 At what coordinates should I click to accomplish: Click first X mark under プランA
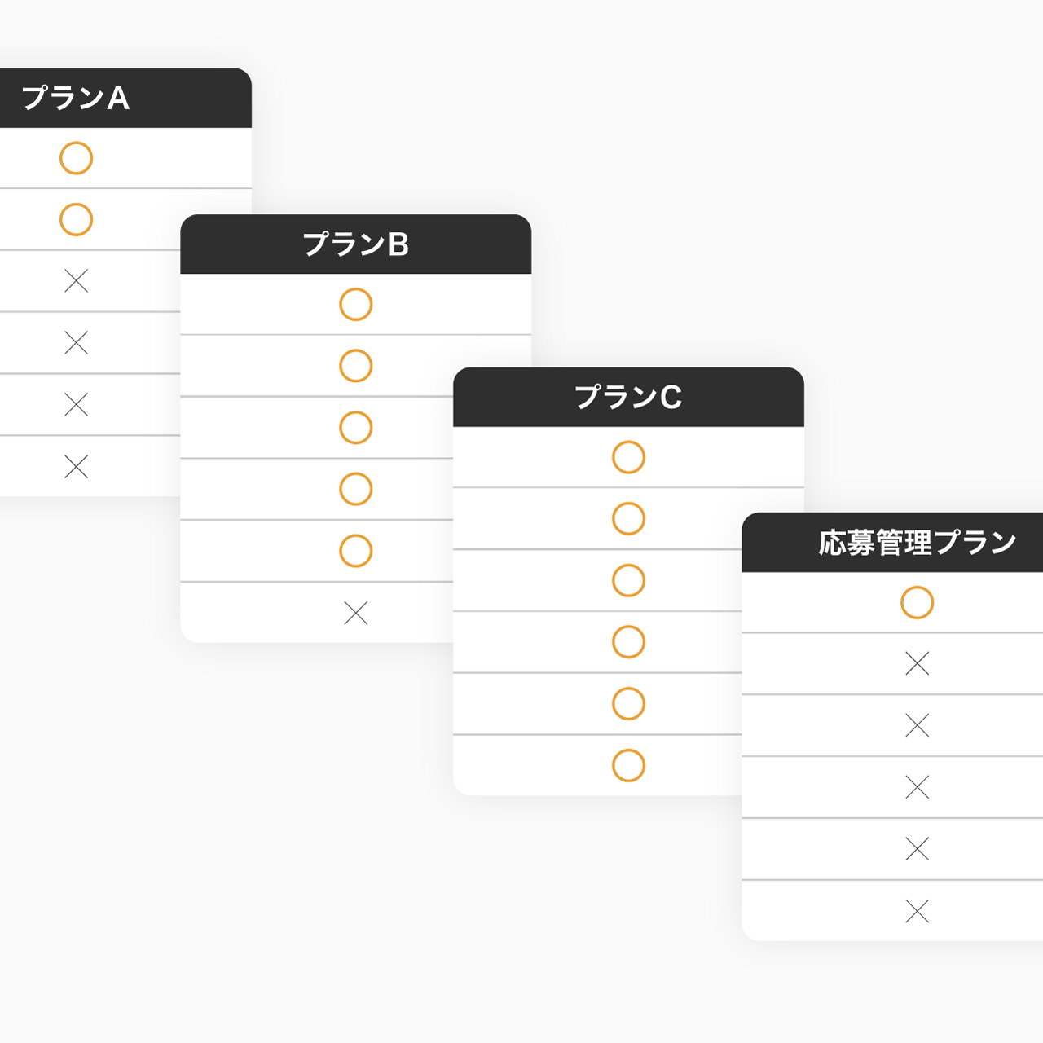76,281
